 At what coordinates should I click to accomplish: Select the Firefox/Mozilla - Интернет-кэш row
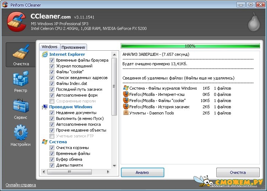(177, 94)
